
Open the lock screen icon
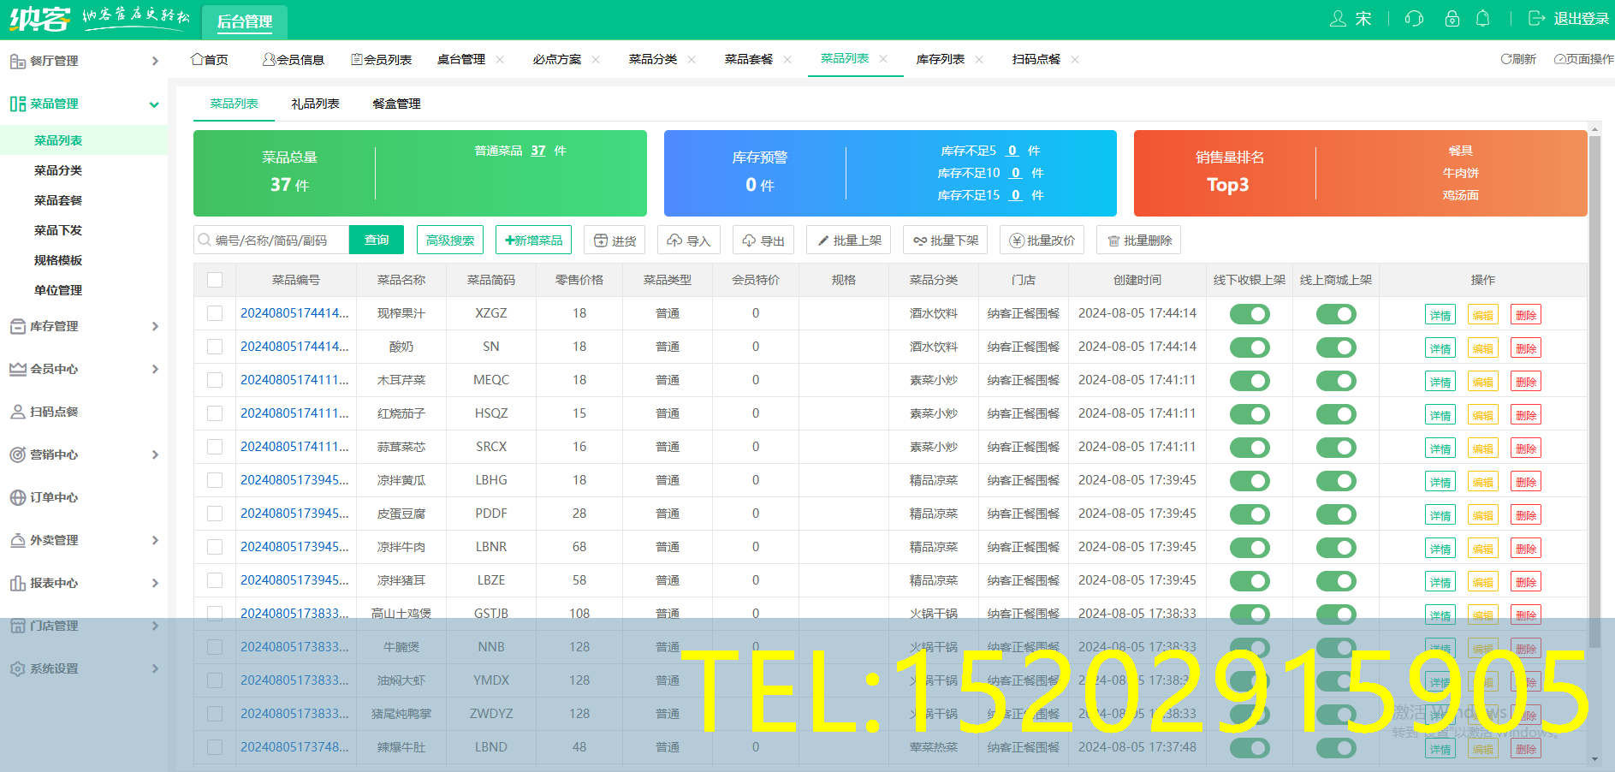coord(1452,19)
